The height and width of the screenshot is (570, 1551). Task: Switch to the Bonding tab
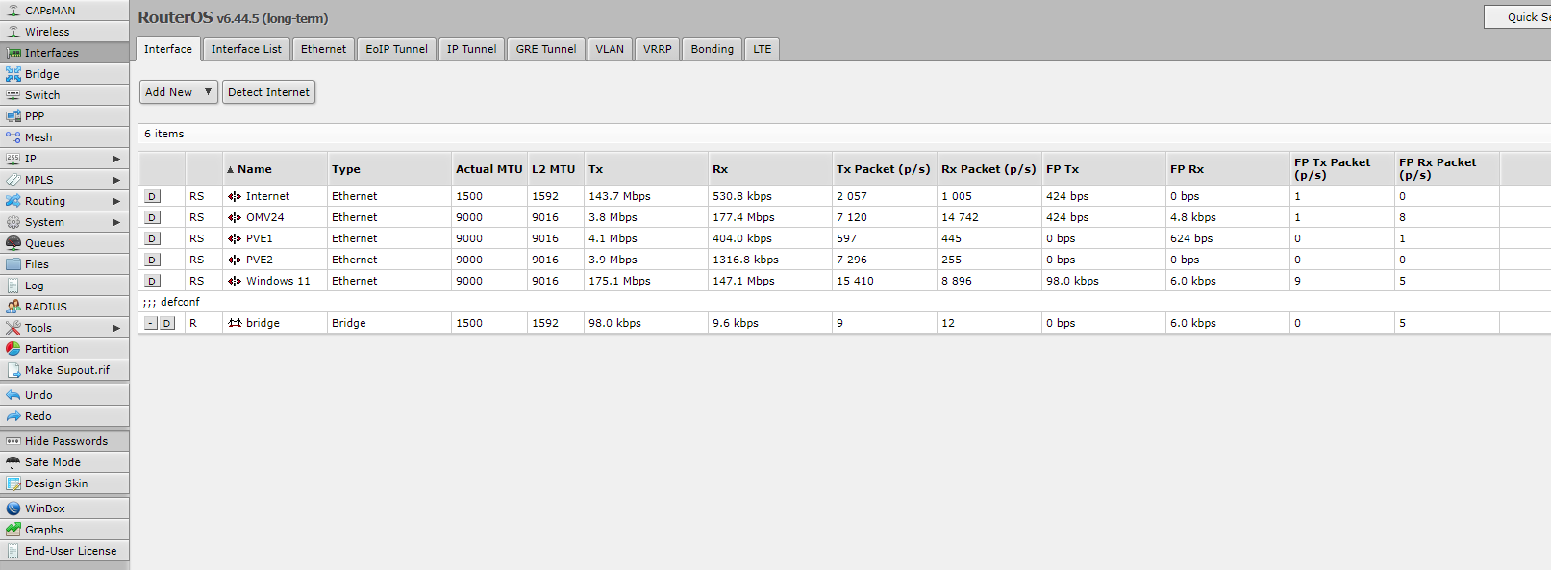(x=712, y=49)
